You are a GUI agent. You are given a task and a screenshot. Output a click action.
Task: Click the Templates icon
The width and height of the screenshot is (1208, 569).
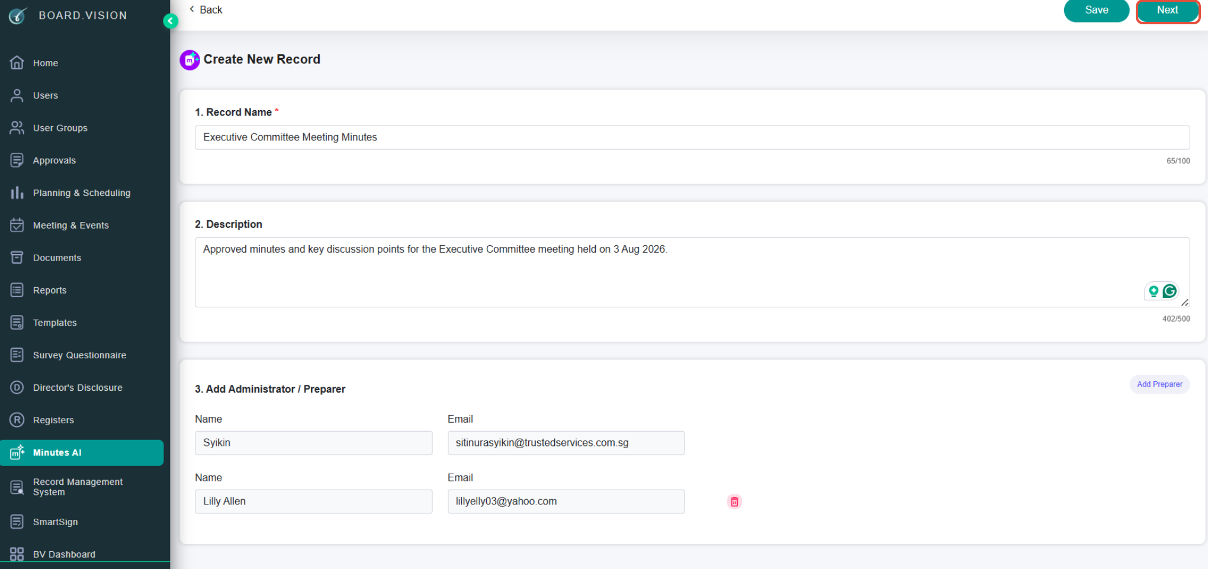pos(17,323)
